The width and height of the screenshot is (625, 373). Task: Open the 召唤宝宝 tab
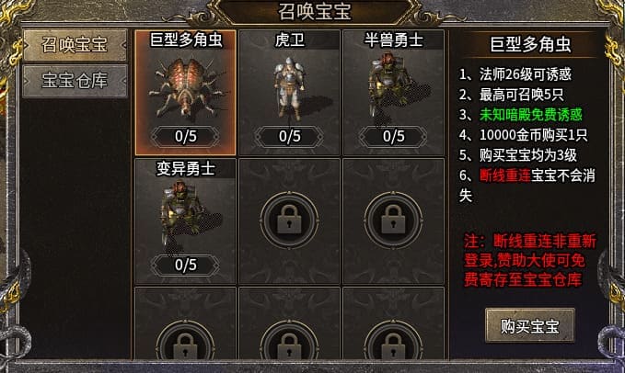(75, 45)
